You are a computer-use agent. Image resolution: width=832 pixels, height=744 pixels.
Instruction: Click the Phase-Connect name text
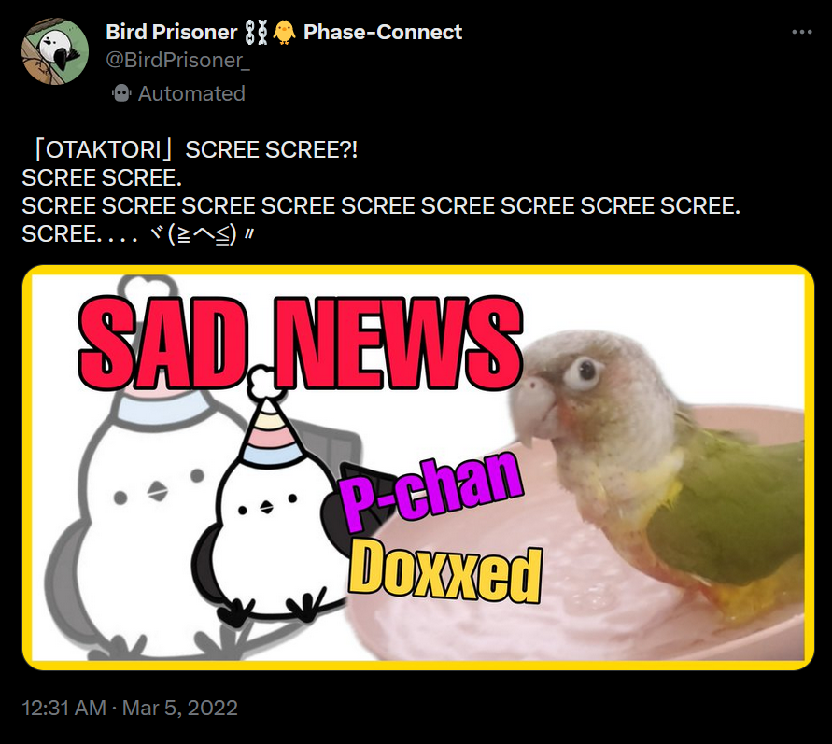[383, 33]
